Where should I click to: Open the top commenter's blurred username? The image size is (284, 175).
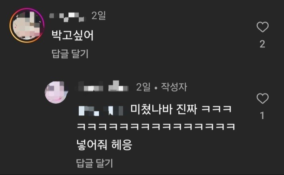pyautogui.click(x=67, y=17)
